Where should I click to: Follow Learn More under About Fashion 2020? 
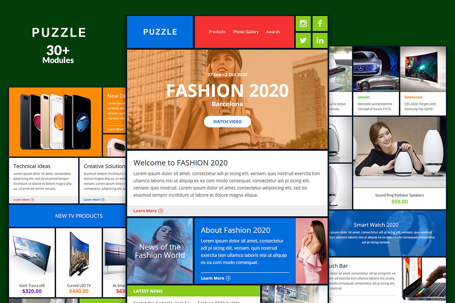tap(215, 278)
